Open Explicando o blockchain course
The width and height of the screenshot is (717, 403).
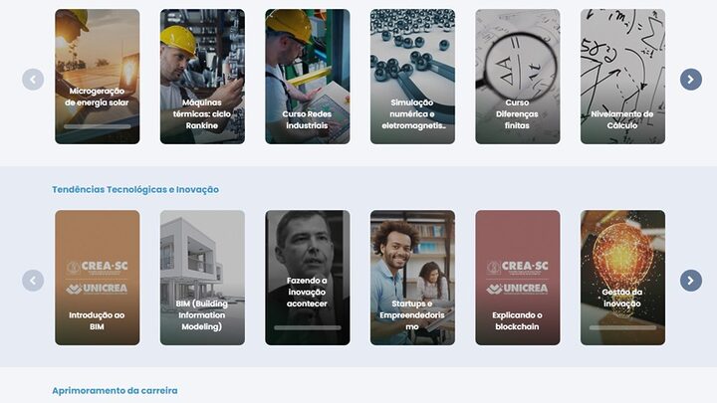[x=518, y=278]
